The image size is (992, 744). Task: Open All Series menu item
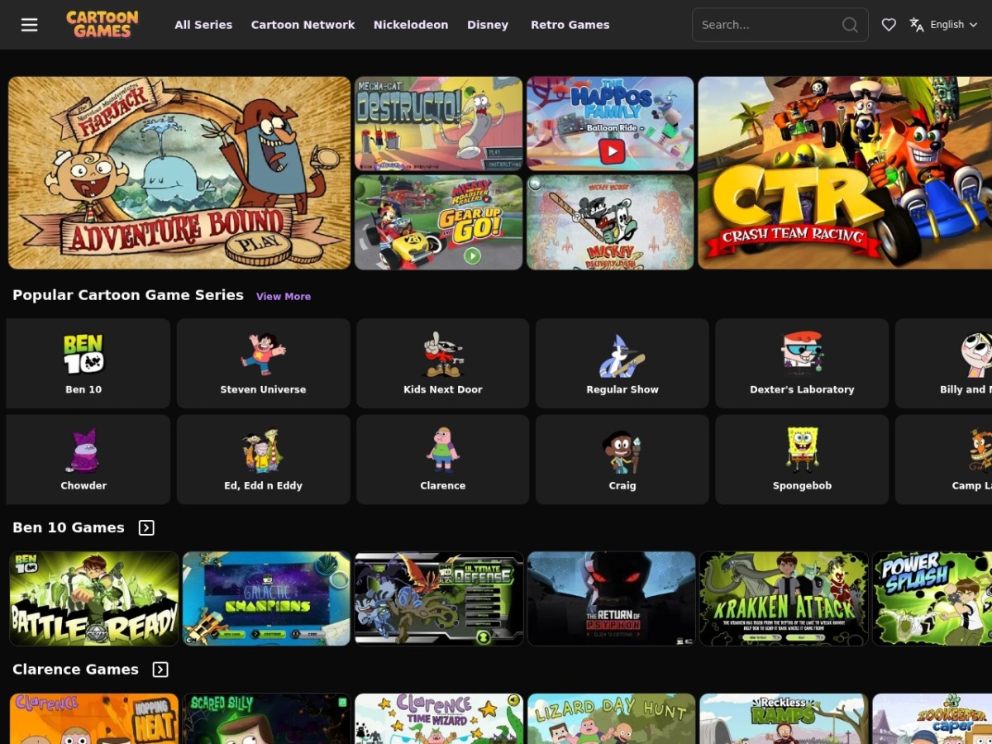coord(203,25)
